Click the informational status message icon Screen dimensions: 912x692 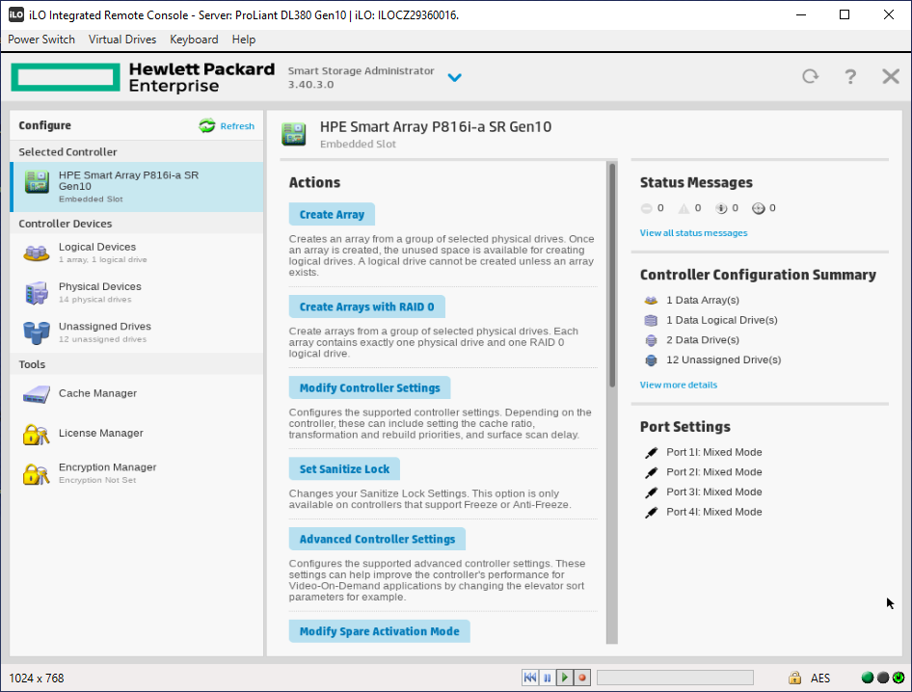click(x=721, y=208)
